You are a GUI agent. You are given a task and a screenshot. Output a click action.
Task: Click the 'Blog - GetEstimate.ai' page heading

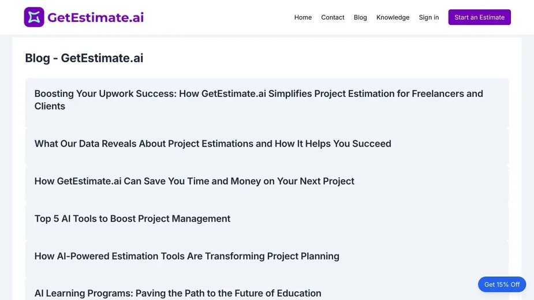tap(84, 58)
